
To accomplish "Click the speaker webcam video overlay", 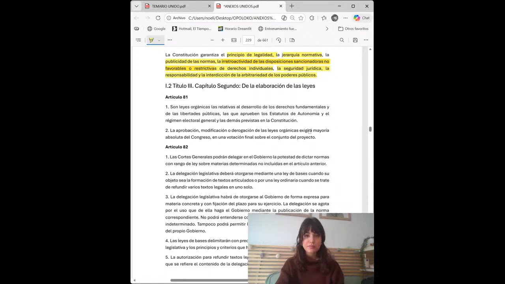I will point(311,248).
